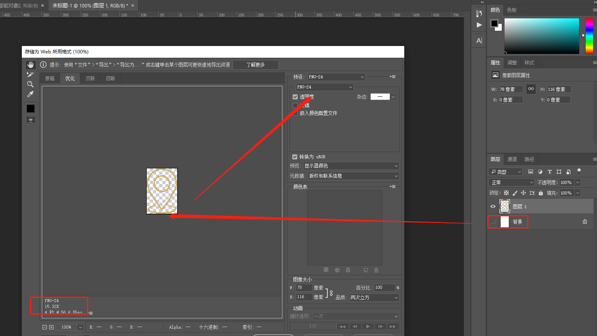Click prevent artboard auto-nesting lock icon
597x336 pixels.
pos(532,193)
